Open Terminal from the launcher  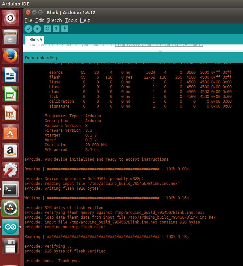coord(11,190)
